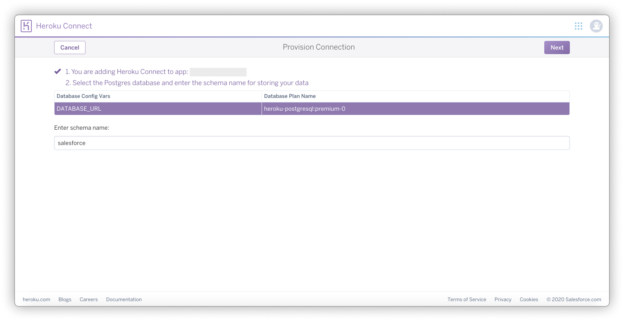Image resolution: width=624 pixels, height=321 pixels.
Task: Open the heroku.com footer link
Action: pos(36,300)
